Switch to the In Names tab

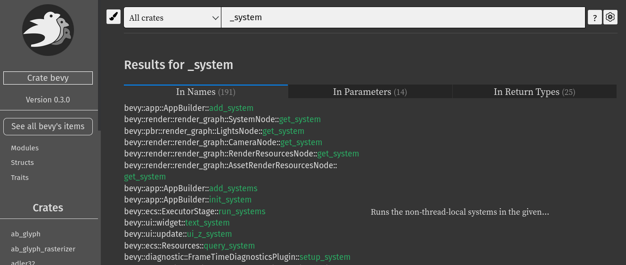click(x=205, y=92)
